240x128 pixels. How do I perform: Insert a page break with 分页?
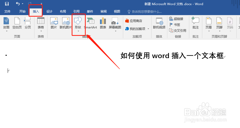pyautogui.click(x=28, y=23)
